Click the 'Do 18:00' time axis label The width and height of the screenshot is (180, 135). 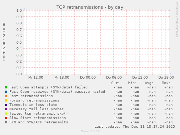pos(166,78)
